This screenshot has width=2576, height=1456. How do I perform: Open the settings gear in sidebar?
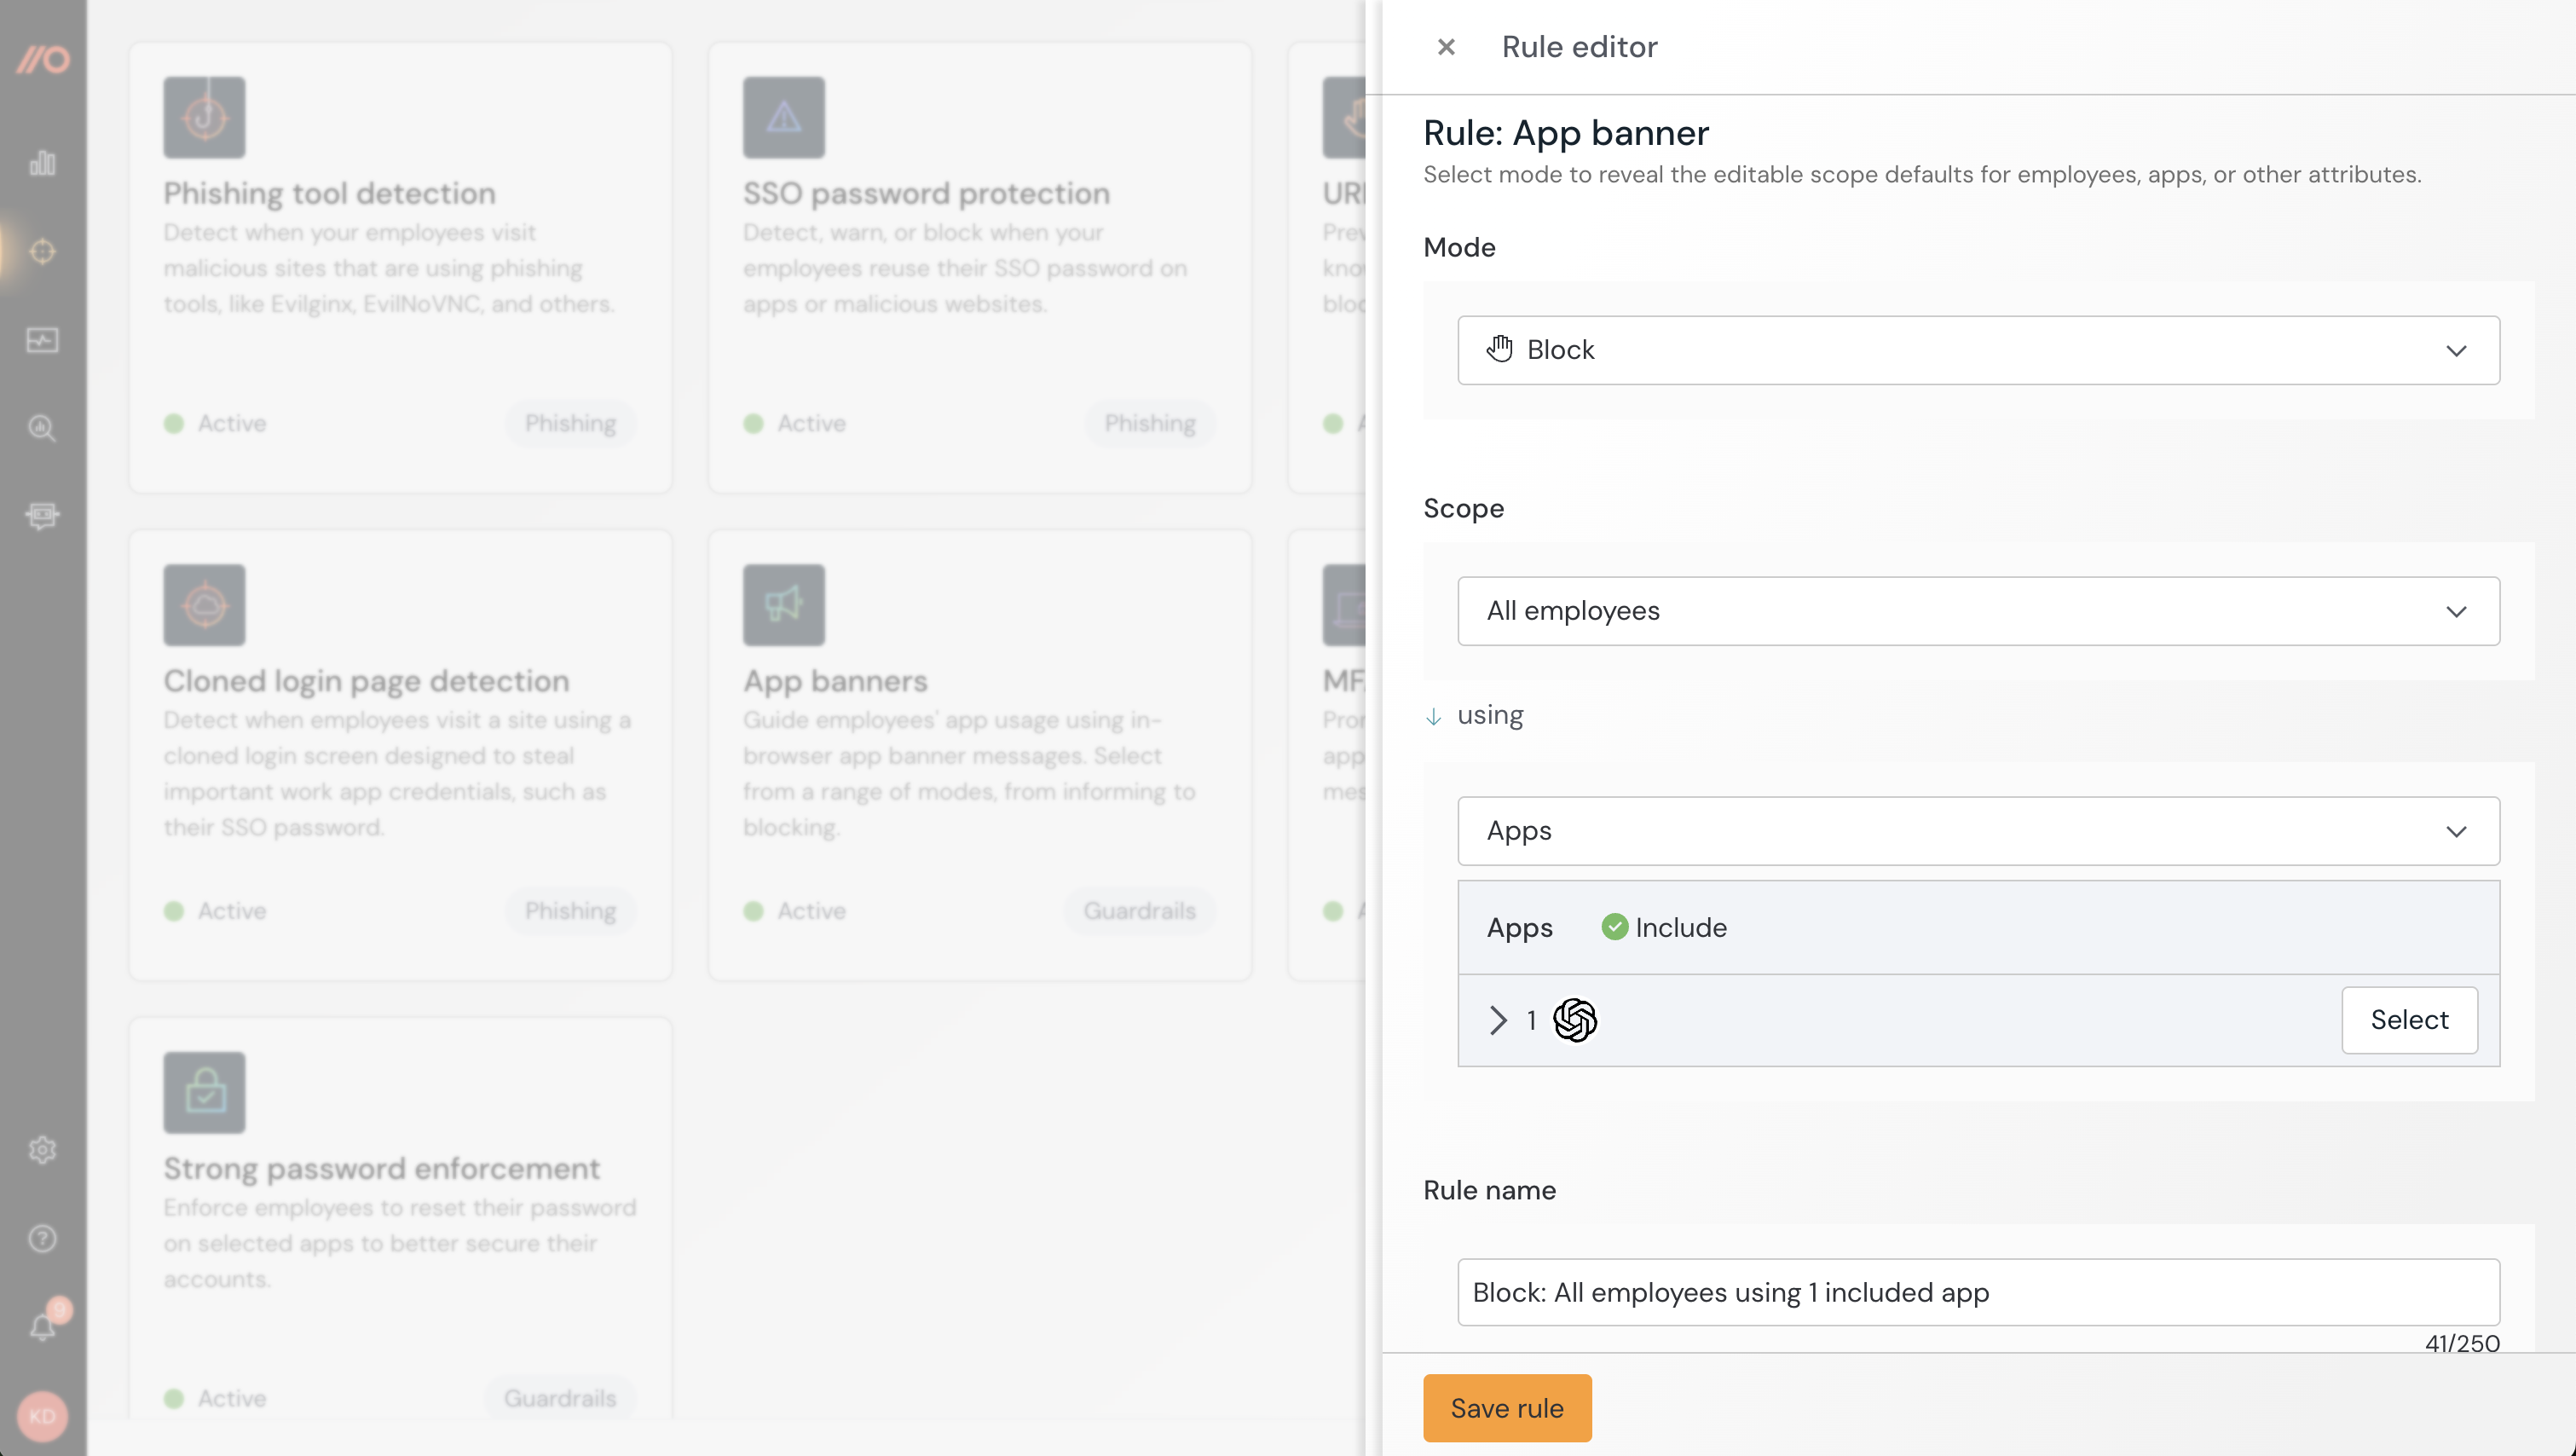click(42, 1150)
